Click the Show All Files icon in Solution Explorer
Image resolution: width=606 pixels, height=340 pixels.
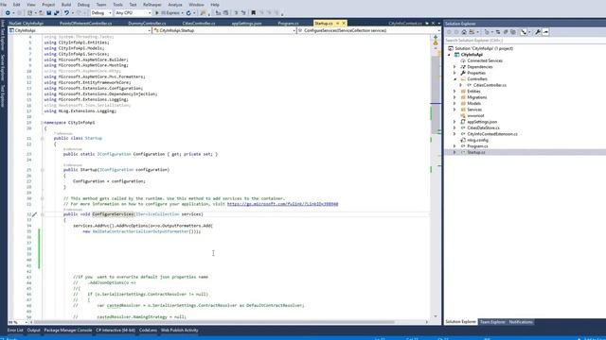[x=513, y=32]
